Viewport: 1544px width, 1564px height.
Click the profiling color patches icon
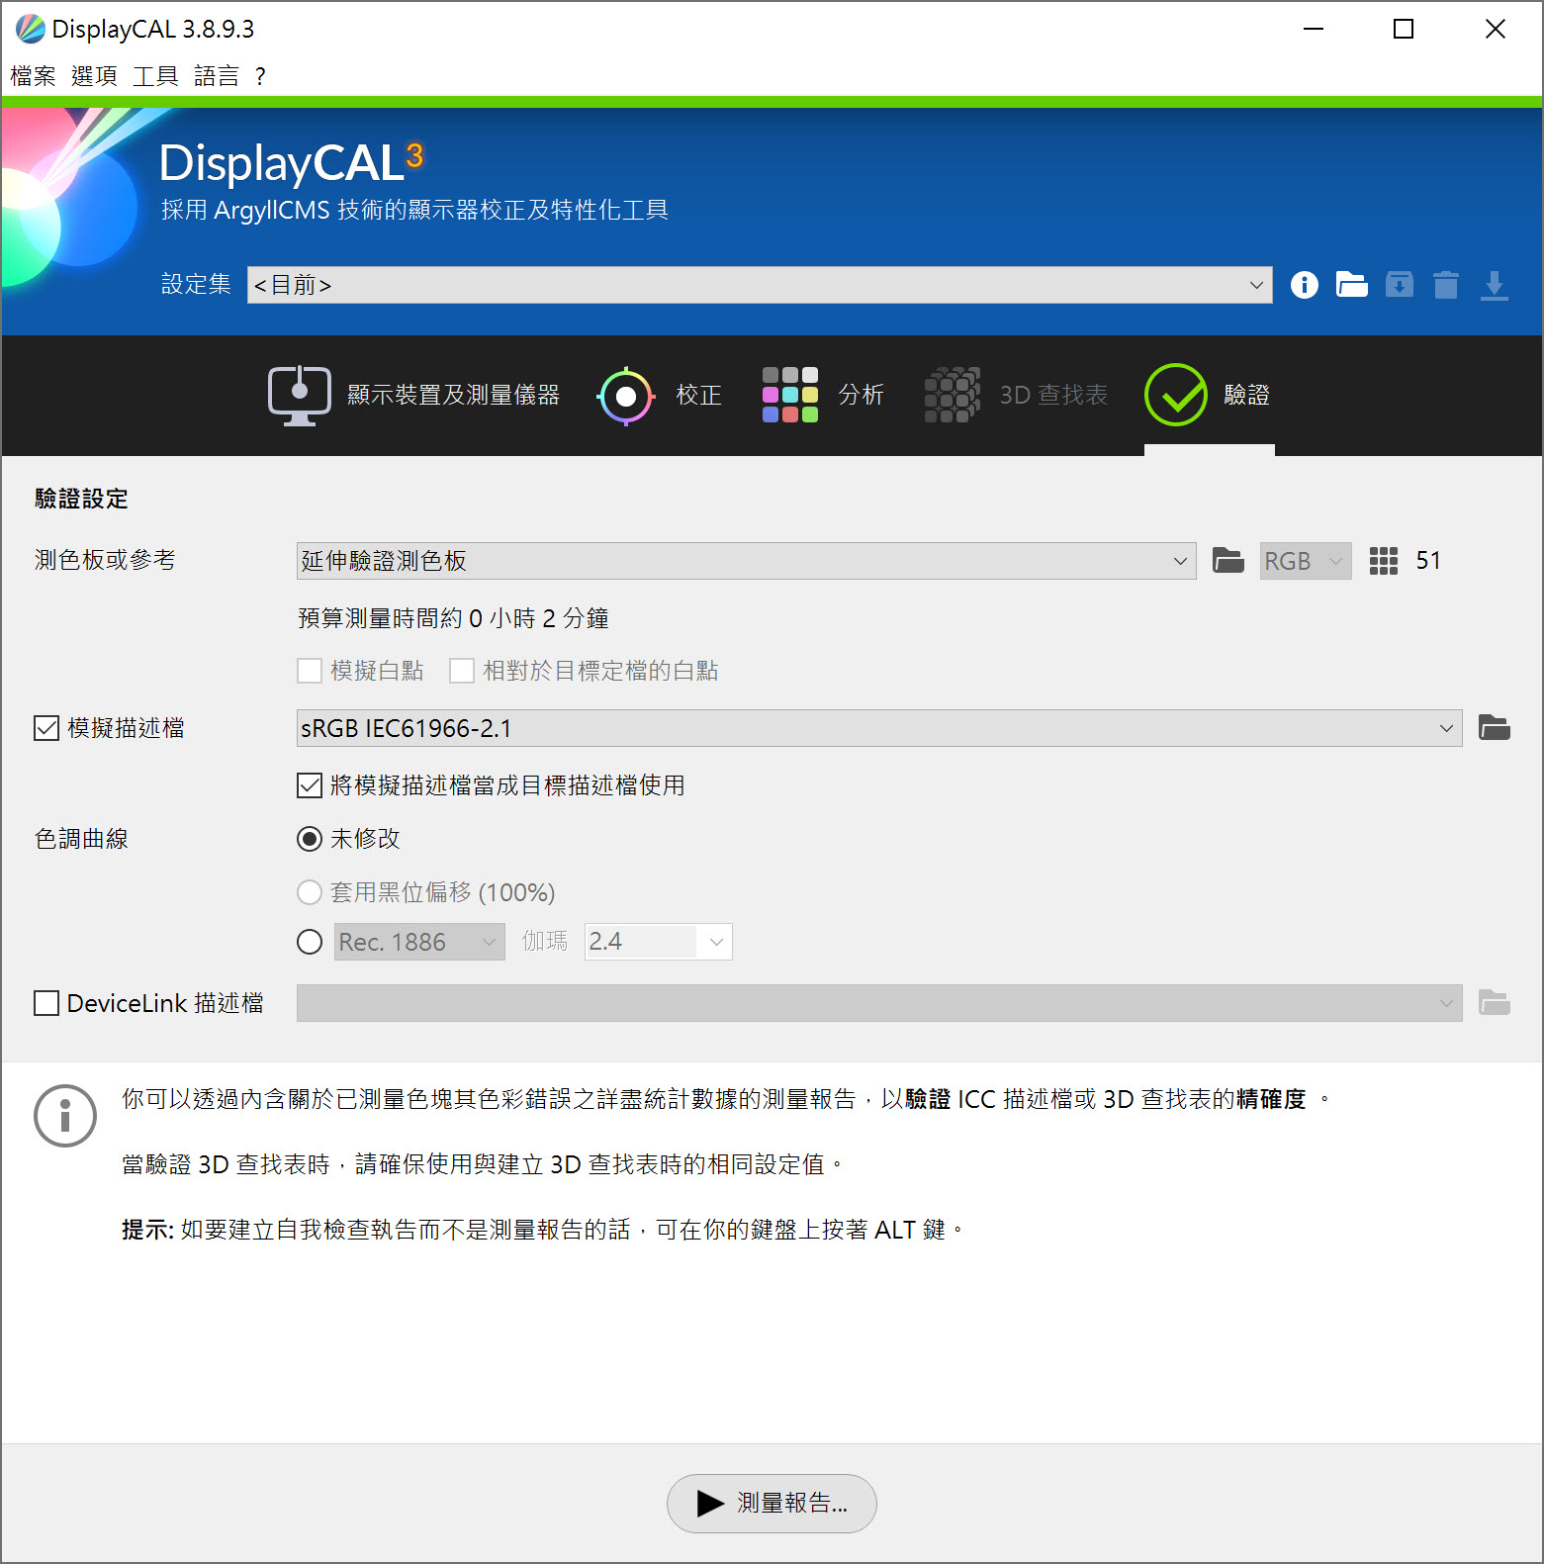point(789,396)
